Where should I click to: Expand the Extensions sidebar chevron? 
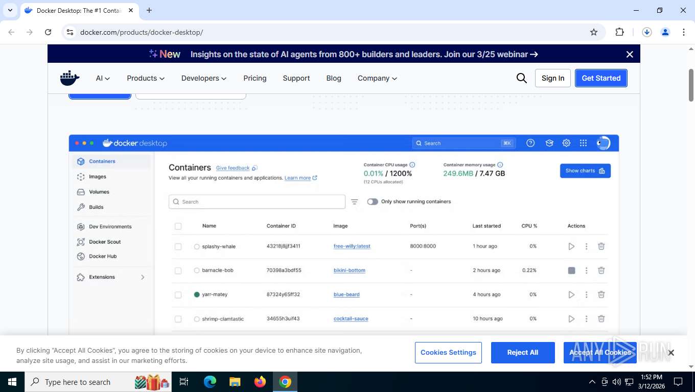click(143, 277)
